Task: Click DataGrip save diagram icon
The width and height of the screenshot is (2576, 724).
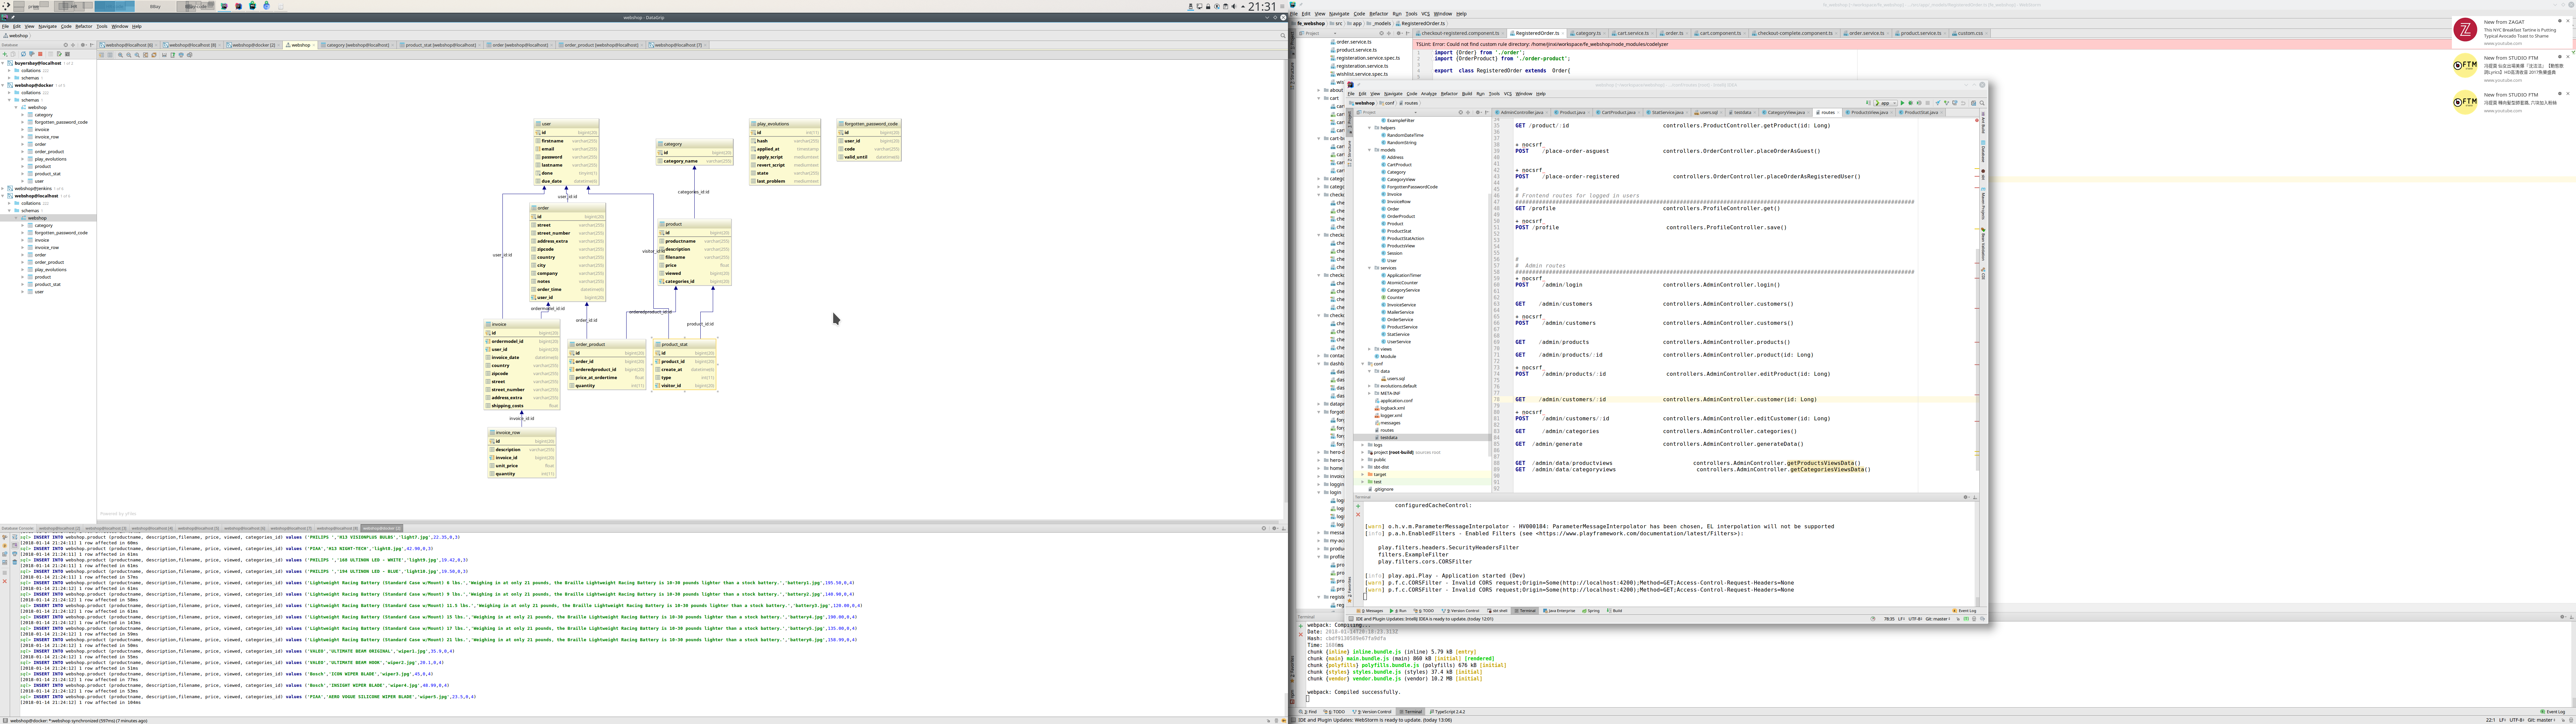Action: tap(164, 55)
